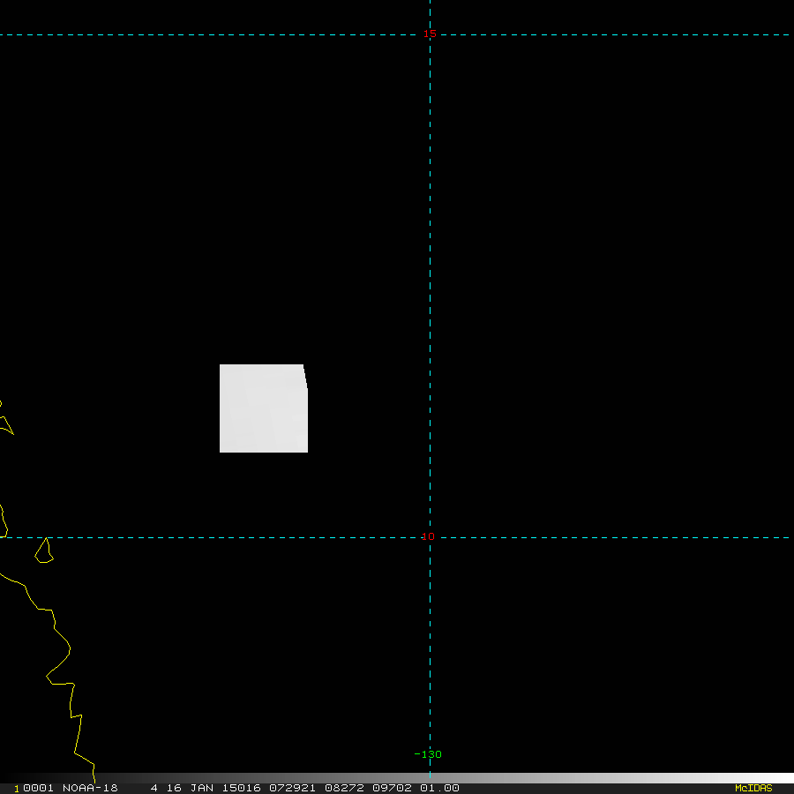The height and width of the screenshot is (794, 794).
Task: Select the 0001 image number
Action: [x=38, y=788]
